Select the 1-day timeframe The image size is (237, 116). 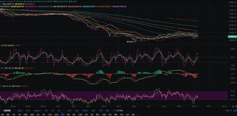point(14,115)
